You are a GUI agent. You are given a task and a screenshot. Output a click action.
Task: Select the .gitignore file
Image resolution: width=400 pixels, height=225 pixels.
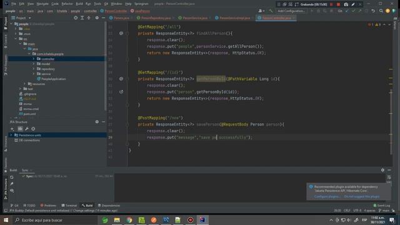[x=27, y=94]
